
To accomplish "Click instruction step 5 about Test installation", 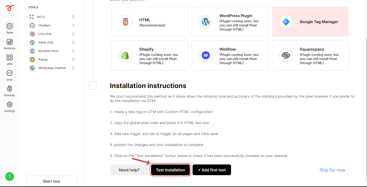I will (199, 156).
